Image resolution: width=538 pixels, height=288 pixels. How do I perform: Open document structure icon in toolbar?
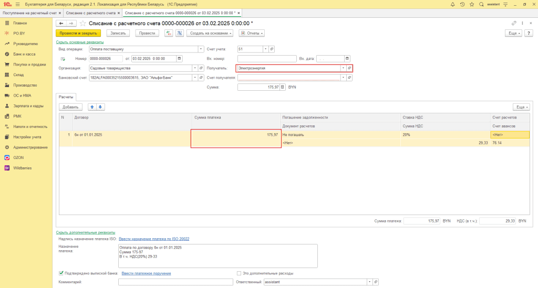[x=180, y=33]
